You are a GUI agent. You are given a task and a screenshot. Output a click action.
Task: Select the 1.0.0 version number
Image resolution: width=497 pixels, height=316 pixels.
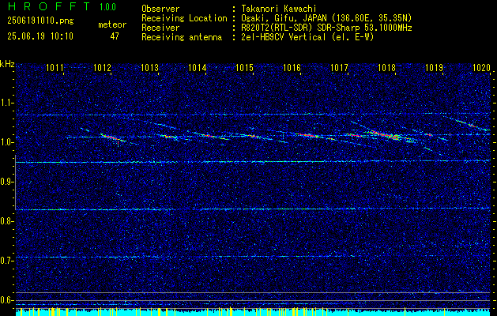pos(107,7)
